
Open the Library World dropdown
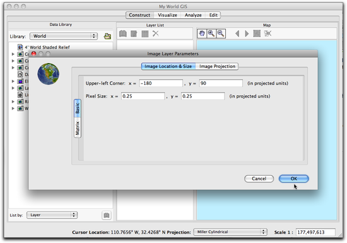(64, 36)
